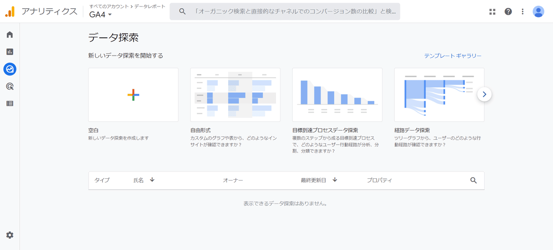
Task: Select the 目標到達プロセスデータ探索 thumbnail
Action: (x=337, y=95)
